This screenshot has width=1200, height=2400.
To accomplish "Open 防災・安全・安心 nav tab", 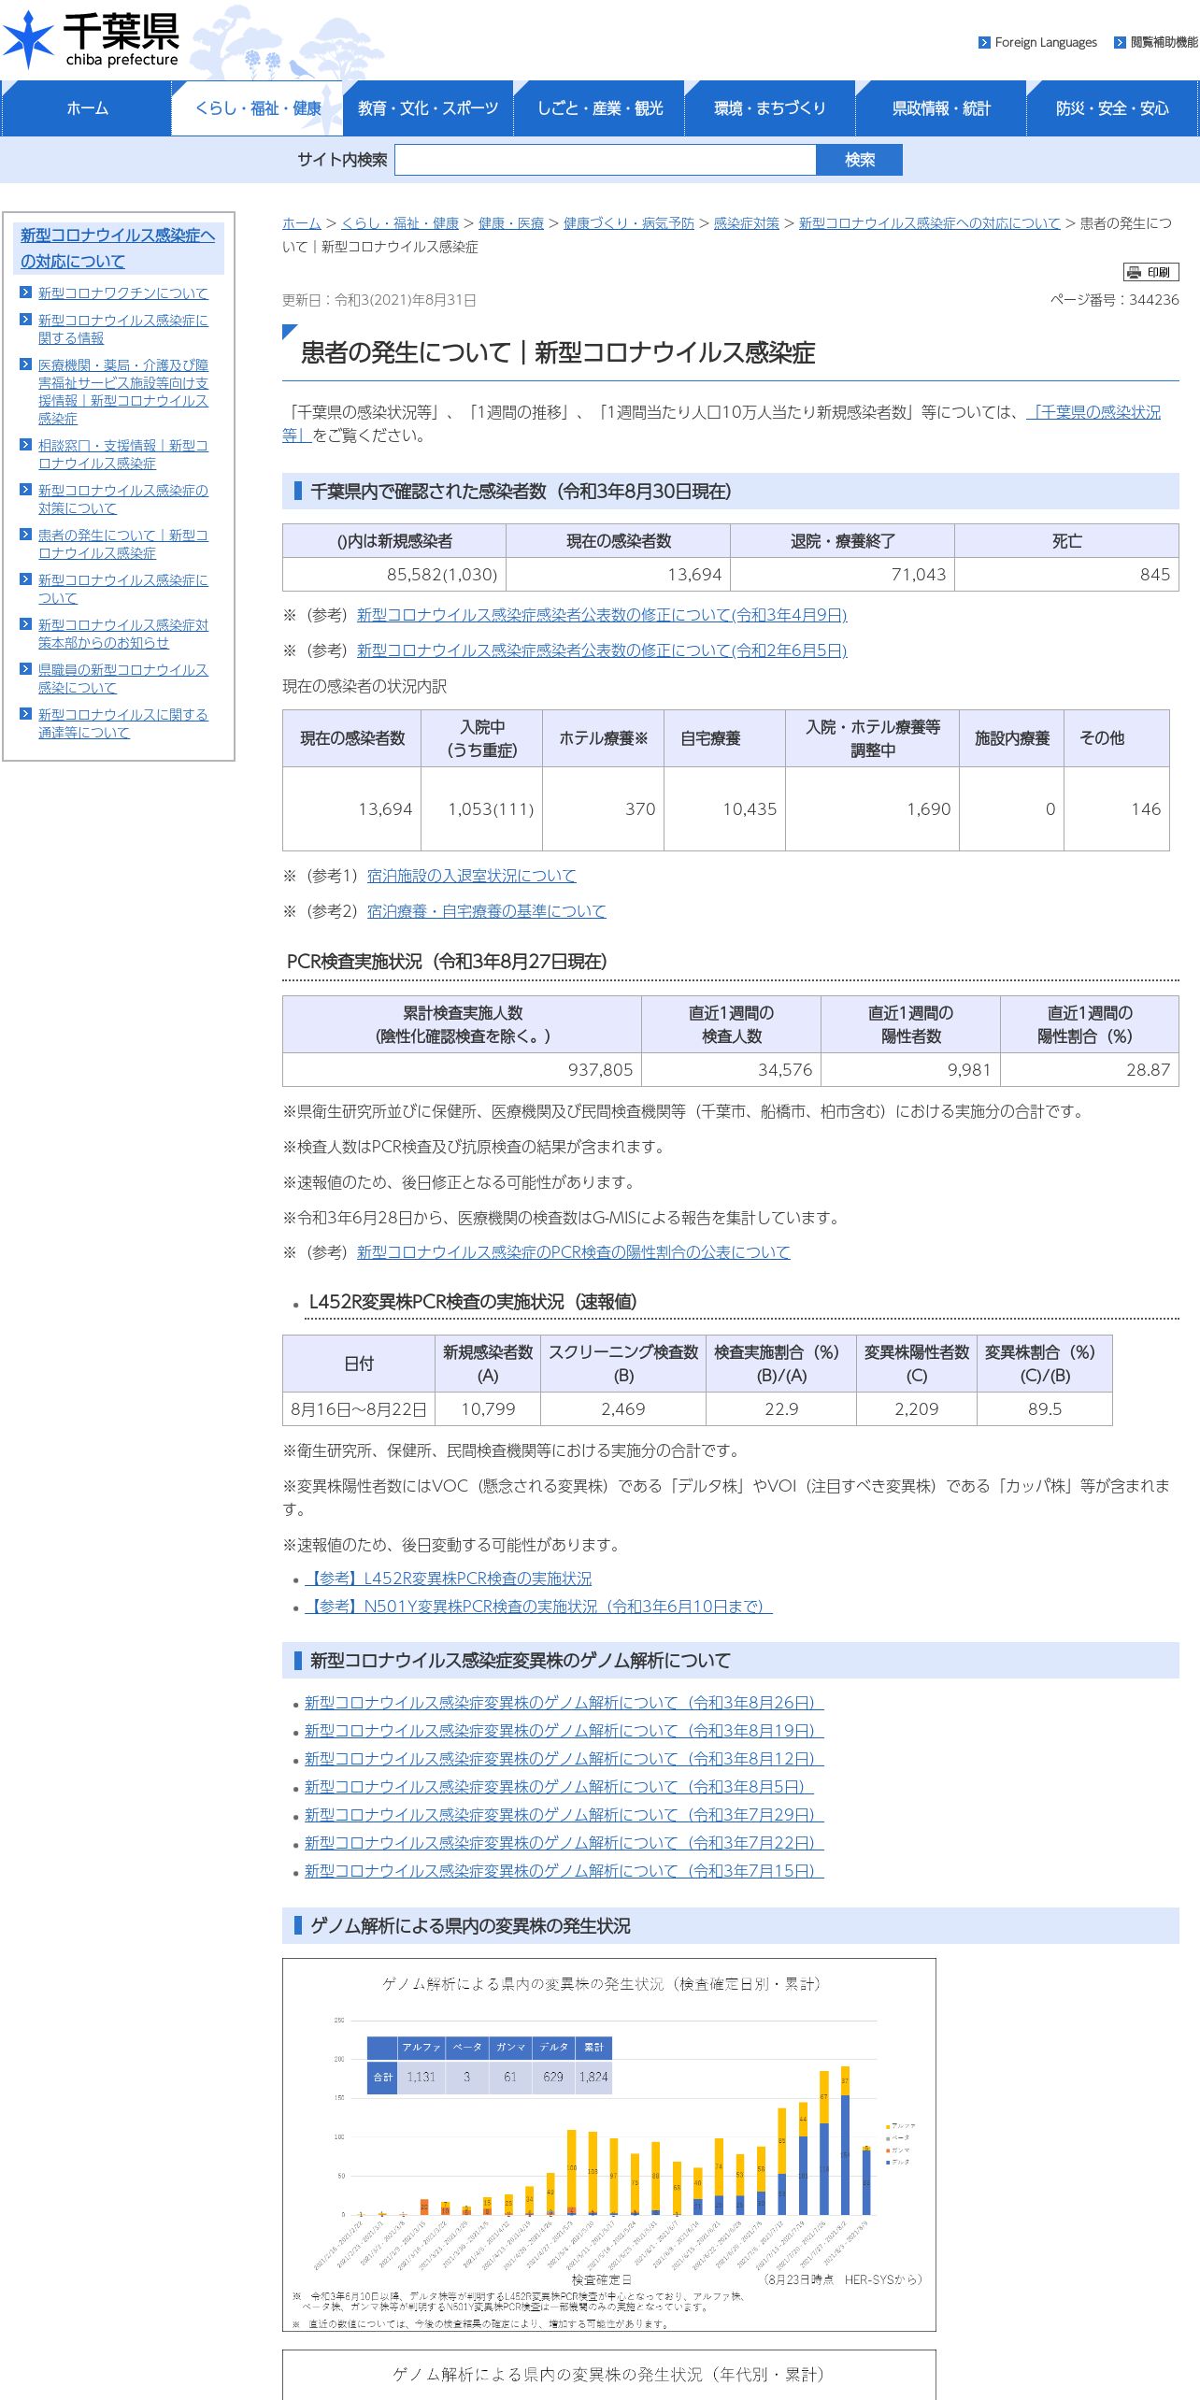I will pos(1112,108).
